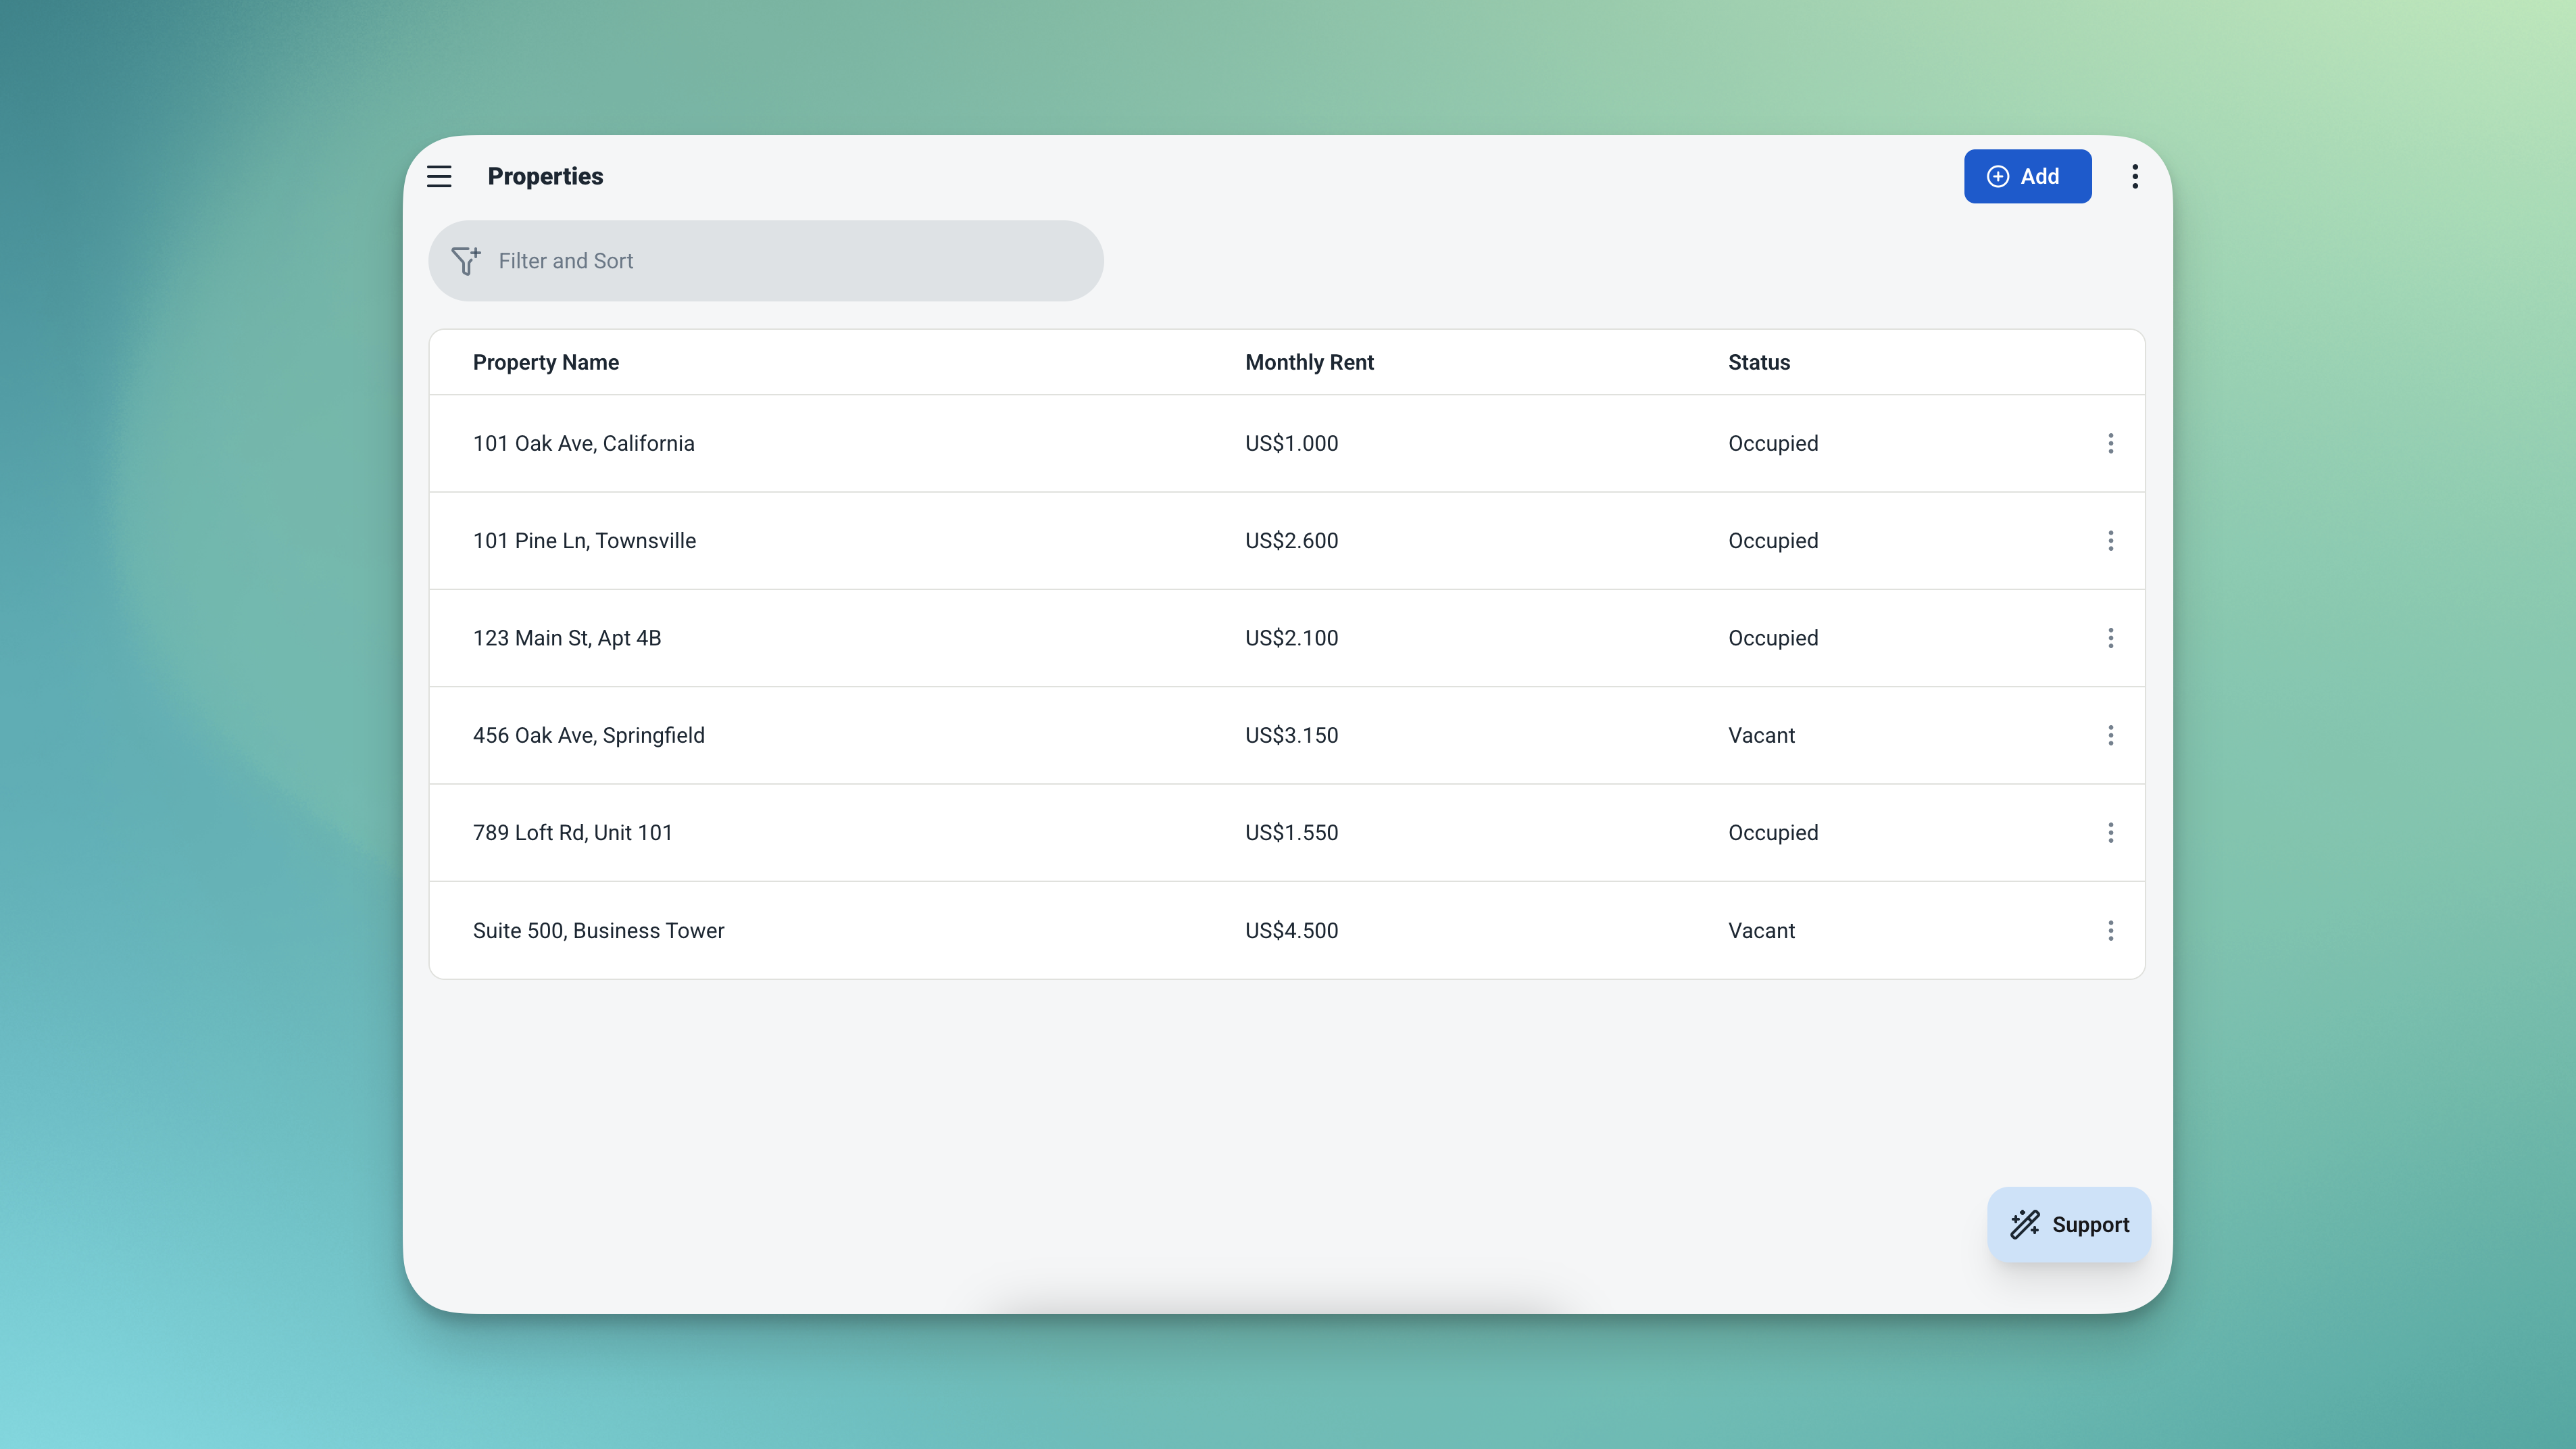Open Suite 500, Business Tower row
Viewport: 2576px width, 1449px height.
pos(598,930)
